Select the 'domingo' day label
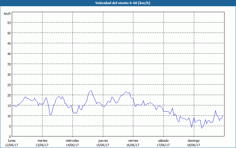 194,141
